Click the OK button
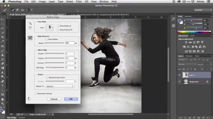Screen dimensions: 213x119 pyautogui.click(x=71, y=99)
